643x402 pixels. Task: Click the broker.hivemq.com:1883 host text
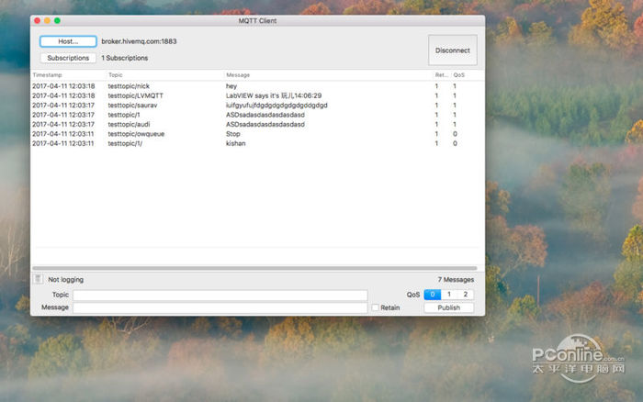tap(139, 41)
